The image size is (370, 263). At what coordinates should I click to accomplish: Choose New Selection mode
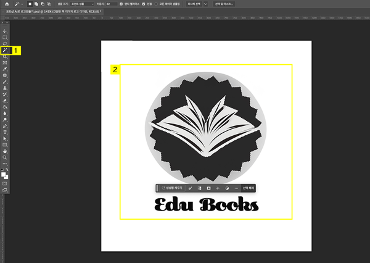[x=30, y=4]
